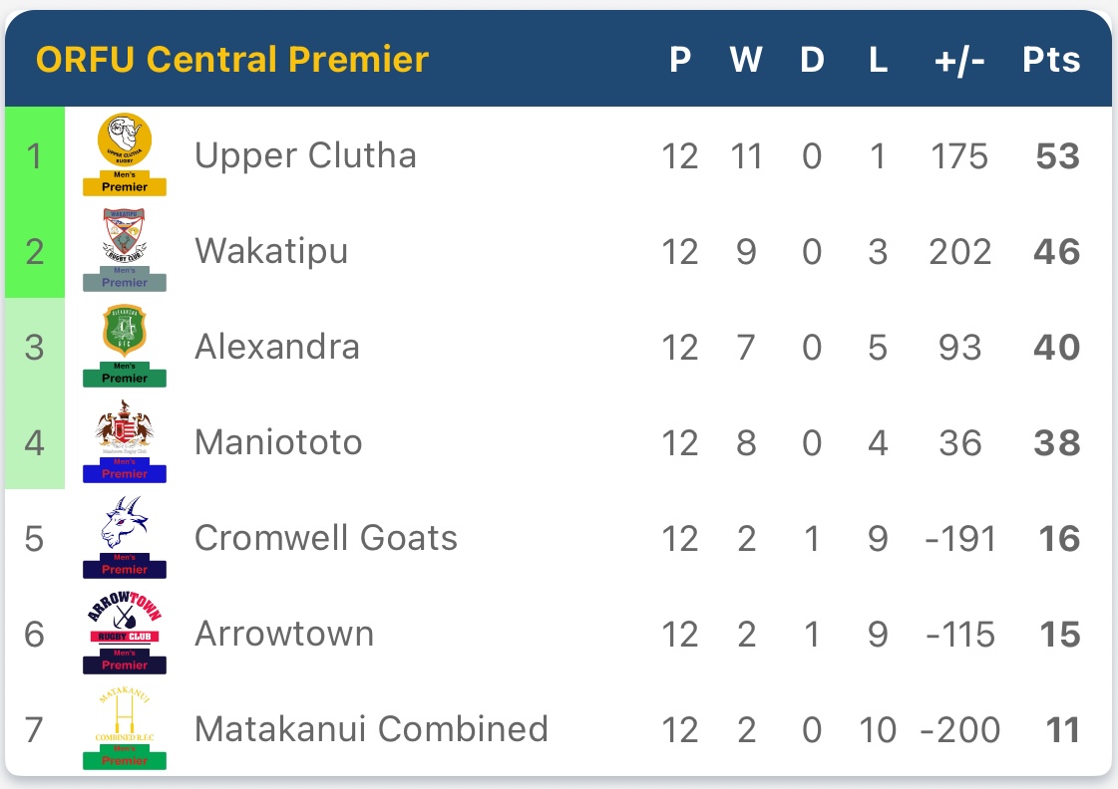Image resolution: width=1118 pixels, height=789 pixels.
Task: Tap the Arrowtown Rugby Club logo
Action: 125,632
